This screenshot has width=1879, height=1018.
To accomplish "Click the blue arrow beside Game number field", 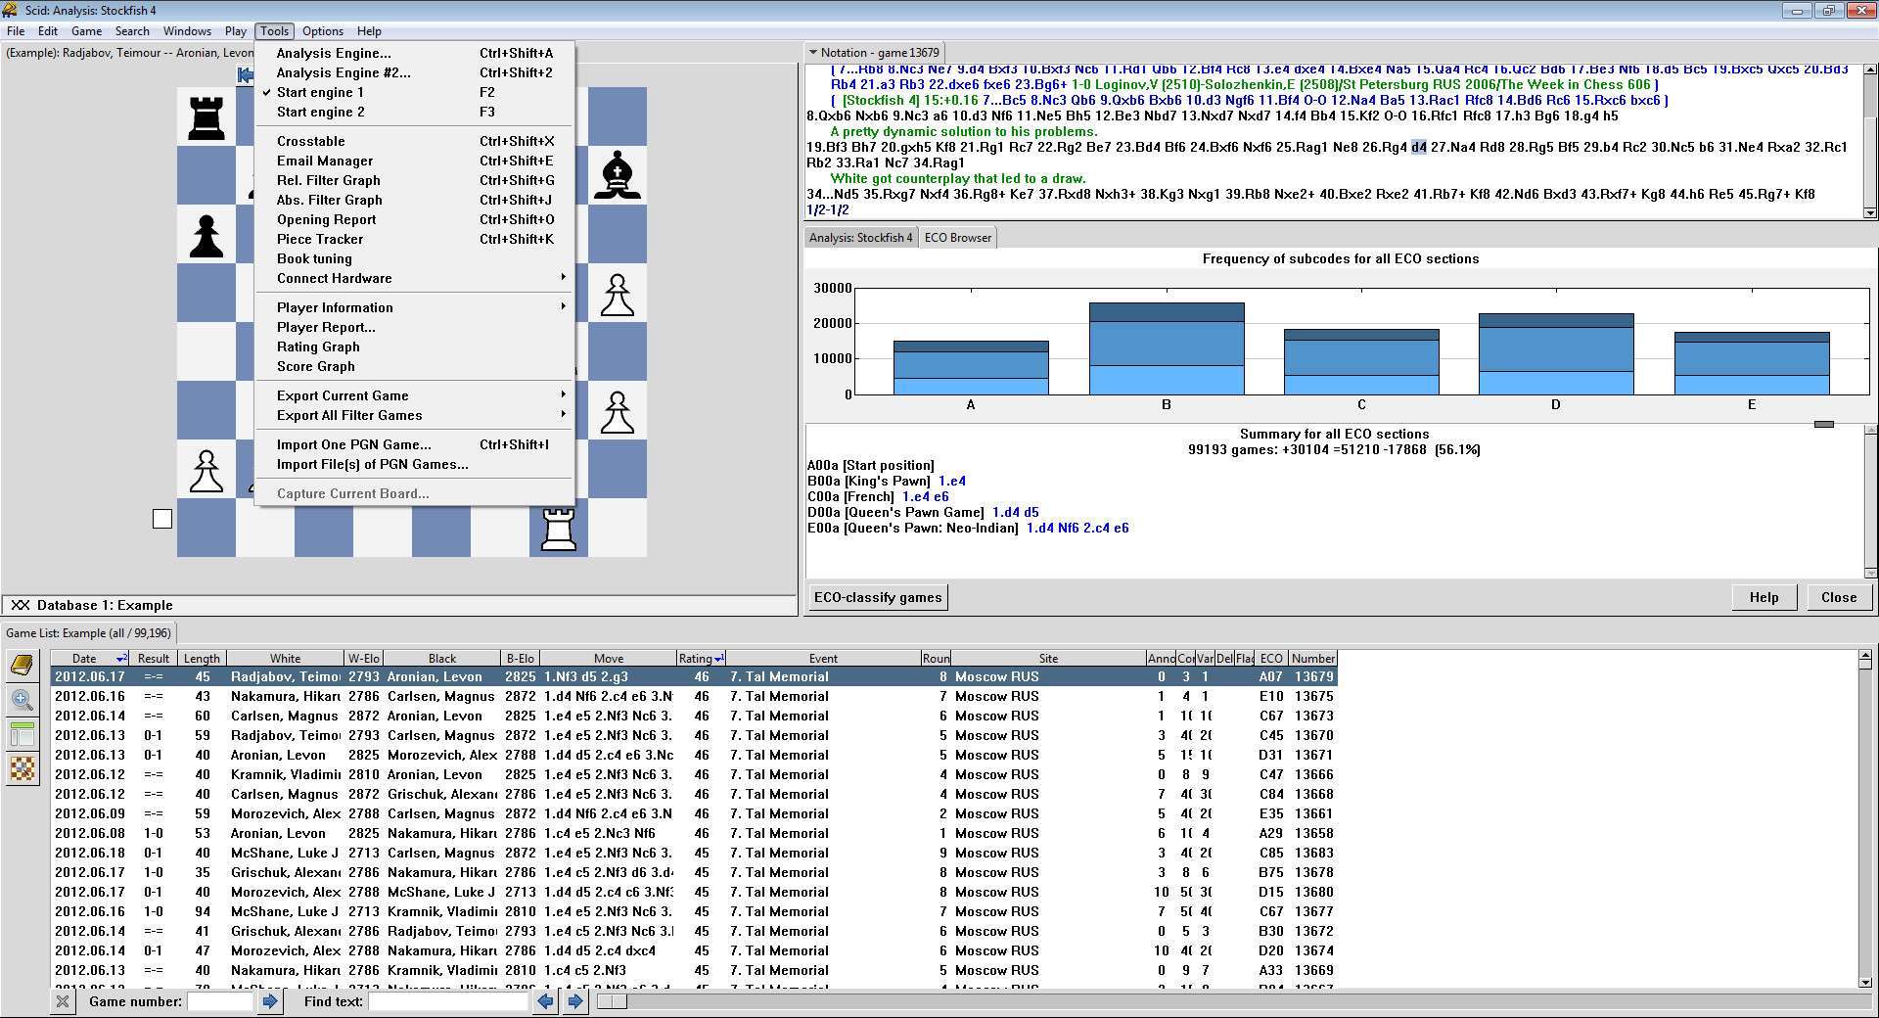I will pos(271,1001).
